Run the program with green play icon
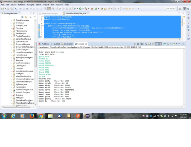This screenshot has height=147, width=191. (80, 8)
